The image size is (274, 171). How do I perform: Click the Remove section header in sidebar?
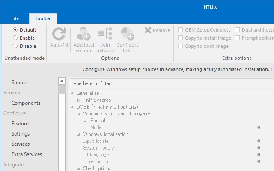[x=12, y=93]
